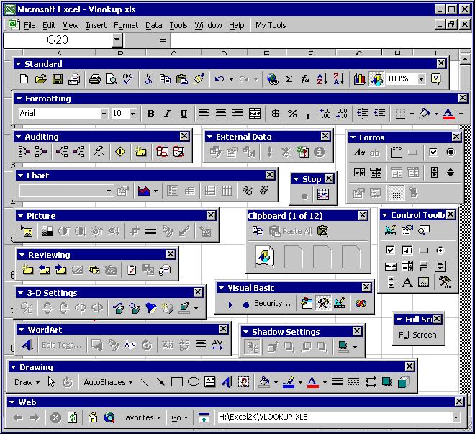The image size is (475, 434).
Task: Open the My Tools menu
Action: [271, 25]
